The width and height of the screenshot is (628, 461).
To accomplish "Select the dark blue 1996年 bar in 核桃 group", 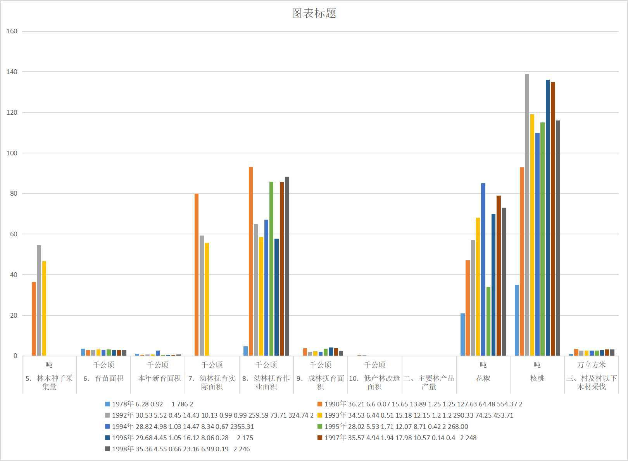I will (548, 218).
